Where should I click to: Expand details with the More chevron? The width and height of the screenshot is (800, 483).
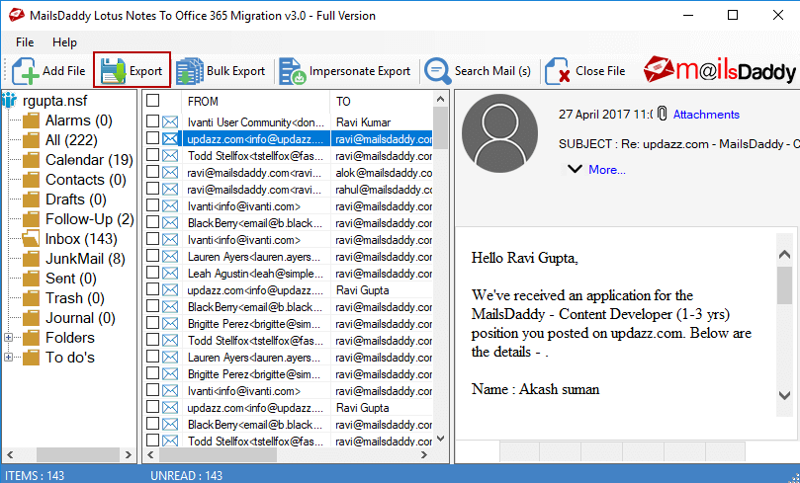coord(575,169)
